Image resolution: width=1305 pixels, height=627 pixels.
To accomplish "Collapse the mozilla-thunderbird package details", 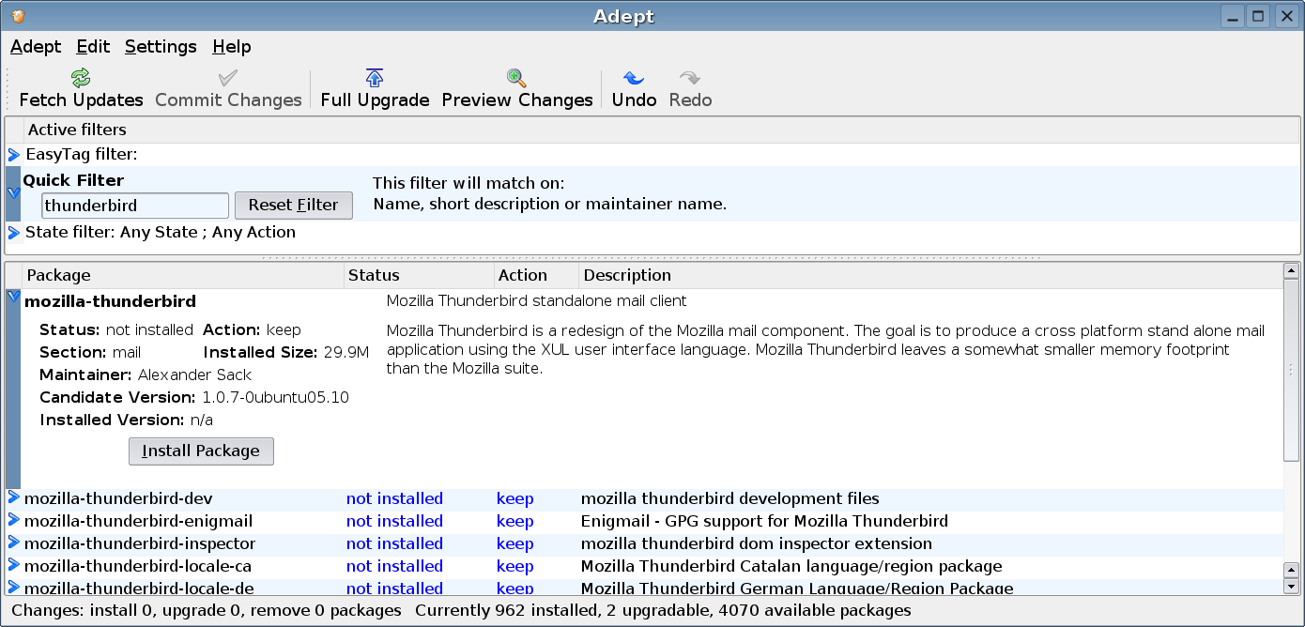I will tap(13, 297).
